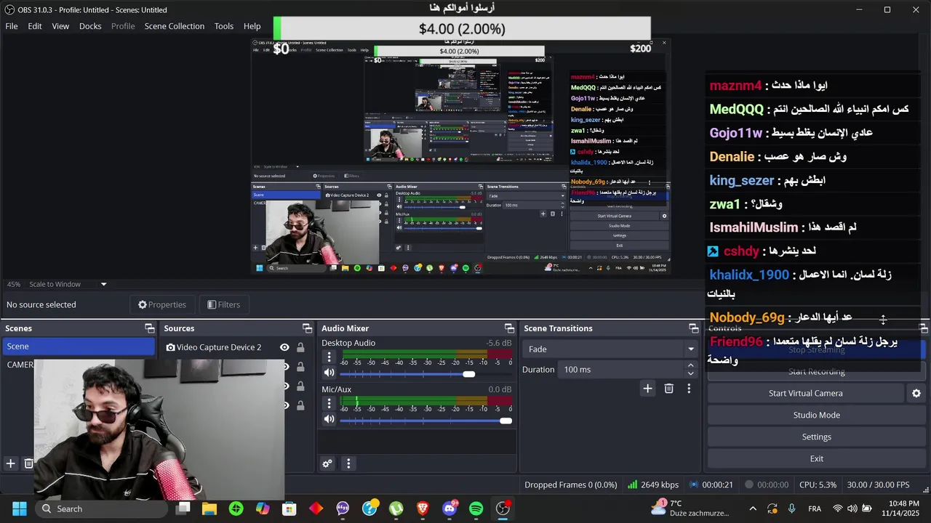931x523 pixels.
Task: Open Spotify from the taskbar
Action: [x=476, y=508]
